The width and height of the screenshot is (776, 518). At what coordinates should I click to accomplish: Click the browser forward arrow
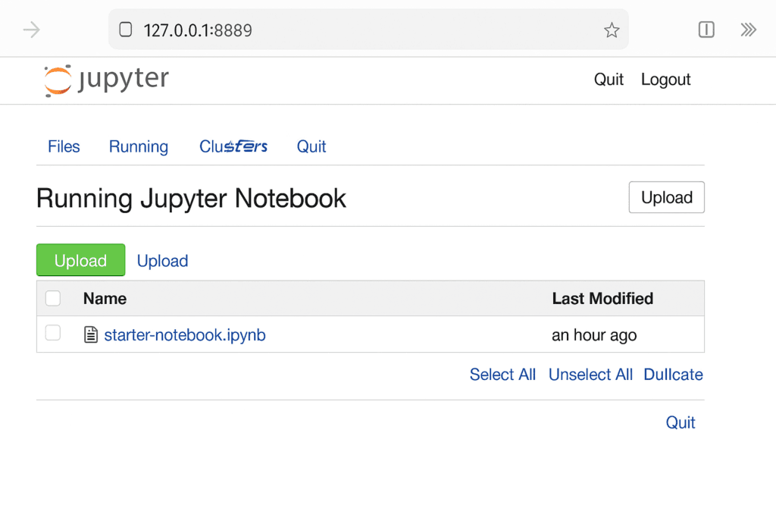[x=32, y=30]
